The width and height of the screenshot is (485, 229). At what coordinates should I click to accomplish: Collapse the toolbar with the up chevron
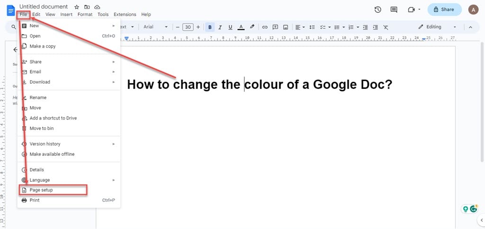coord(470,27)
